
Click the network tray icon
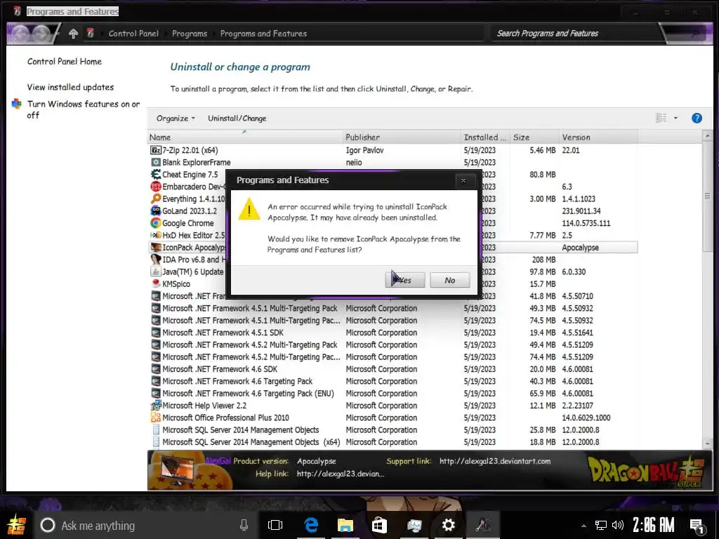(x=601, y=525)
